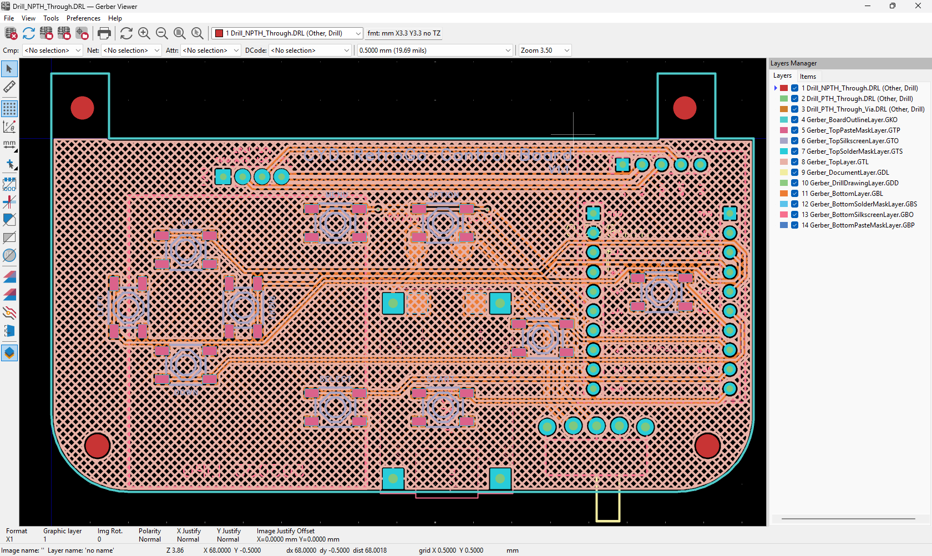Click the Drill_PTH_Through.DRL green color swatch
Screen dimensions: 932x556
coord(784,99)
